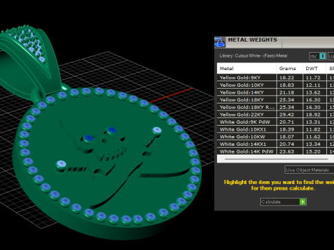Select the White Gold:10KX1 row

[276, 129]
